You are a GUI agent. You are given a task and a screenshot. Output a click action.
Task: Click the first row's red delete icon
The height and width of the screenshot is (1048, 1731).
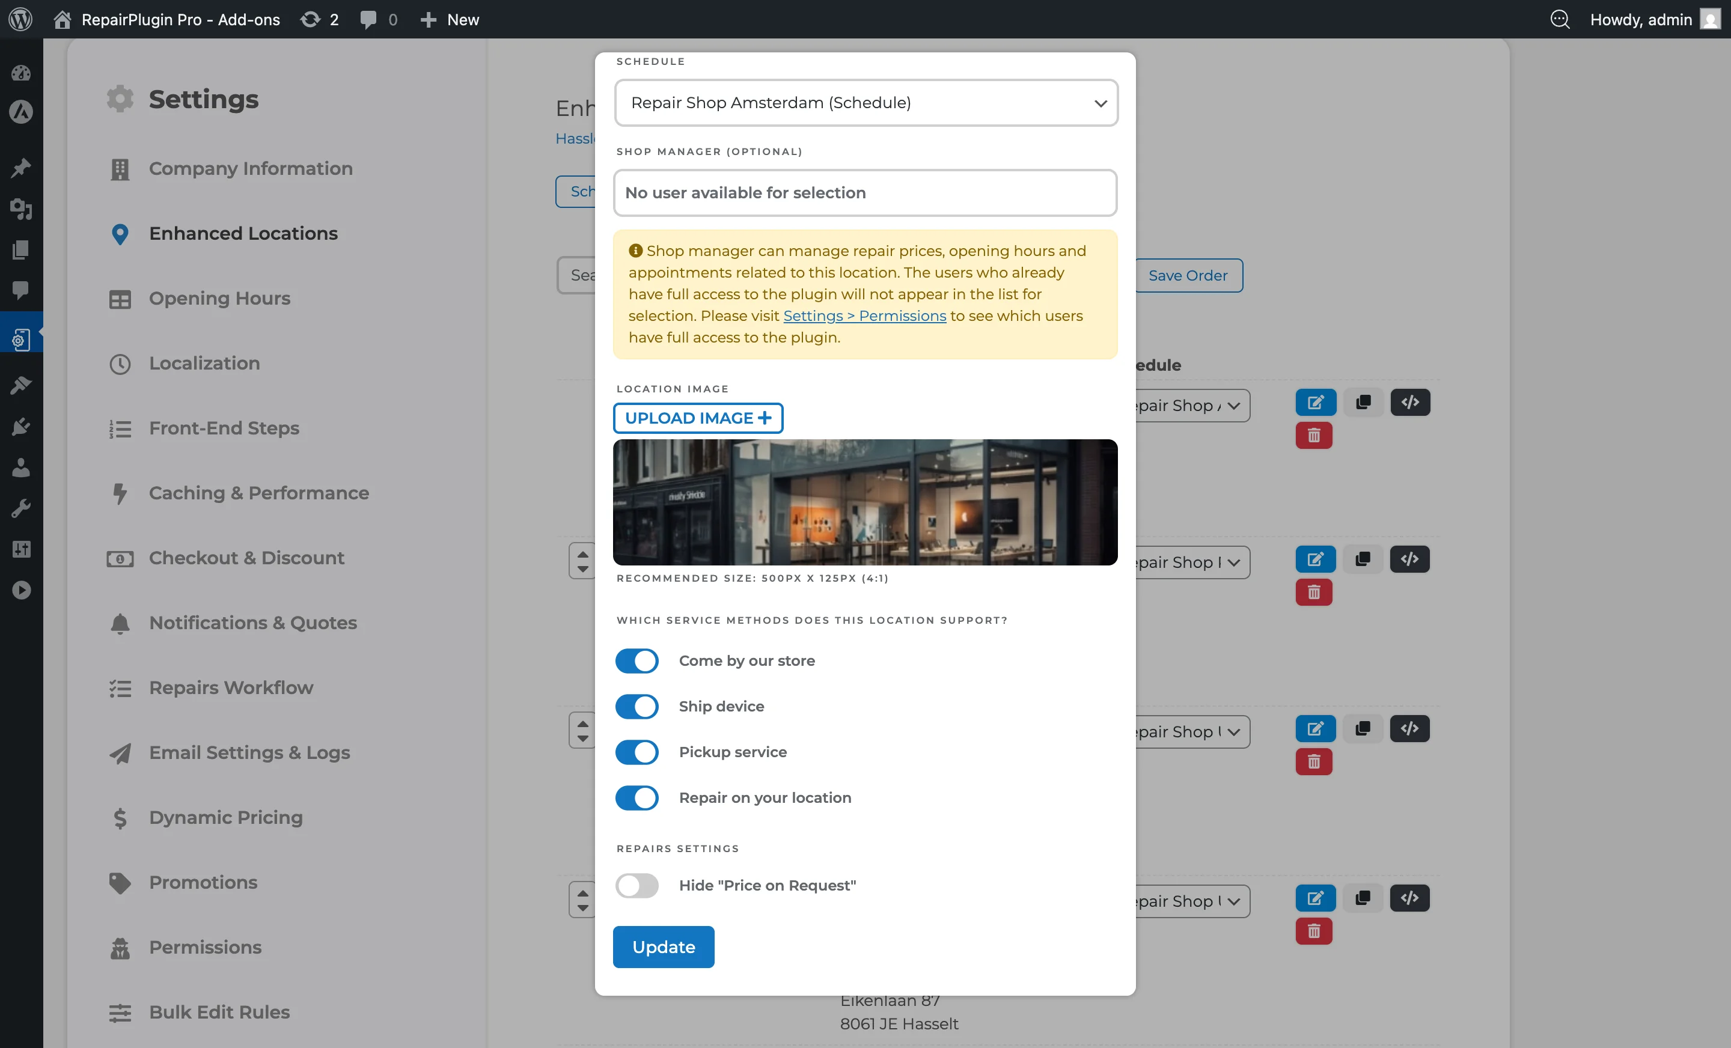click(1314, 436)
